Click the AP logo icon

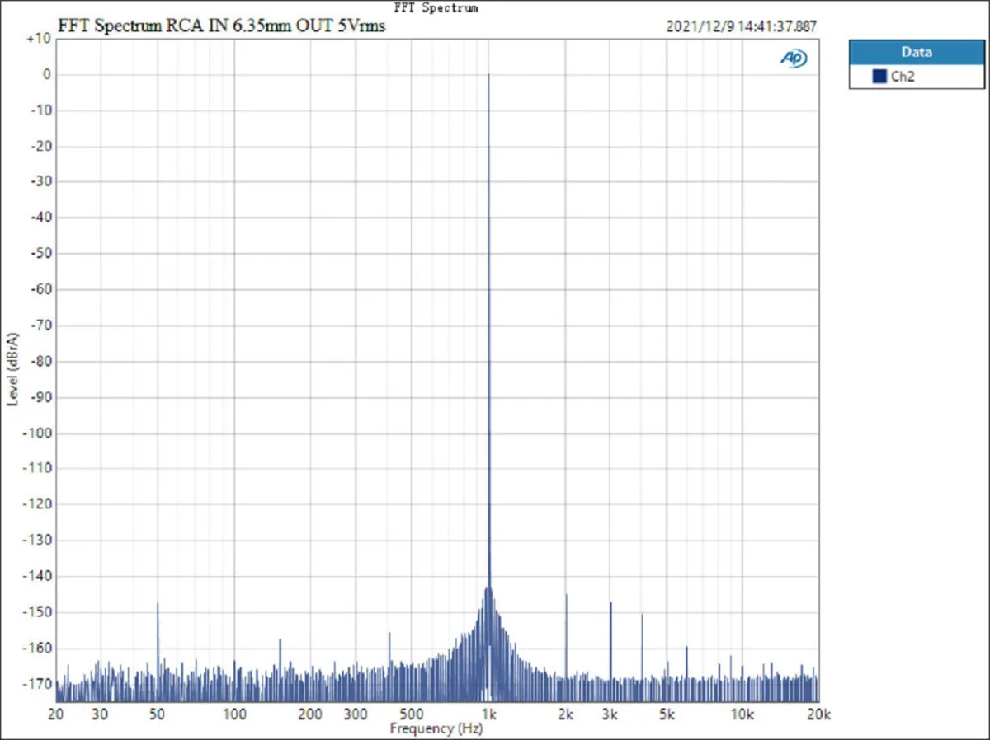pyautogui.click(x=794, y=59)
